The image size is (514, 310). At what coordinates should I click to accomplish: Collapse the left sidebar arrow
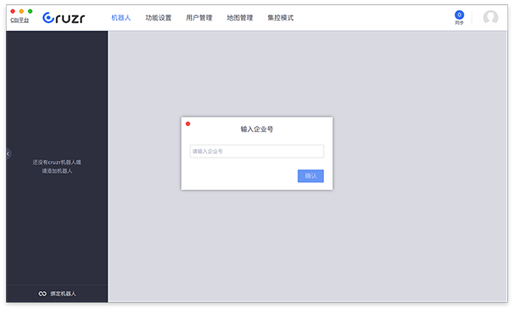coord(9,153)
